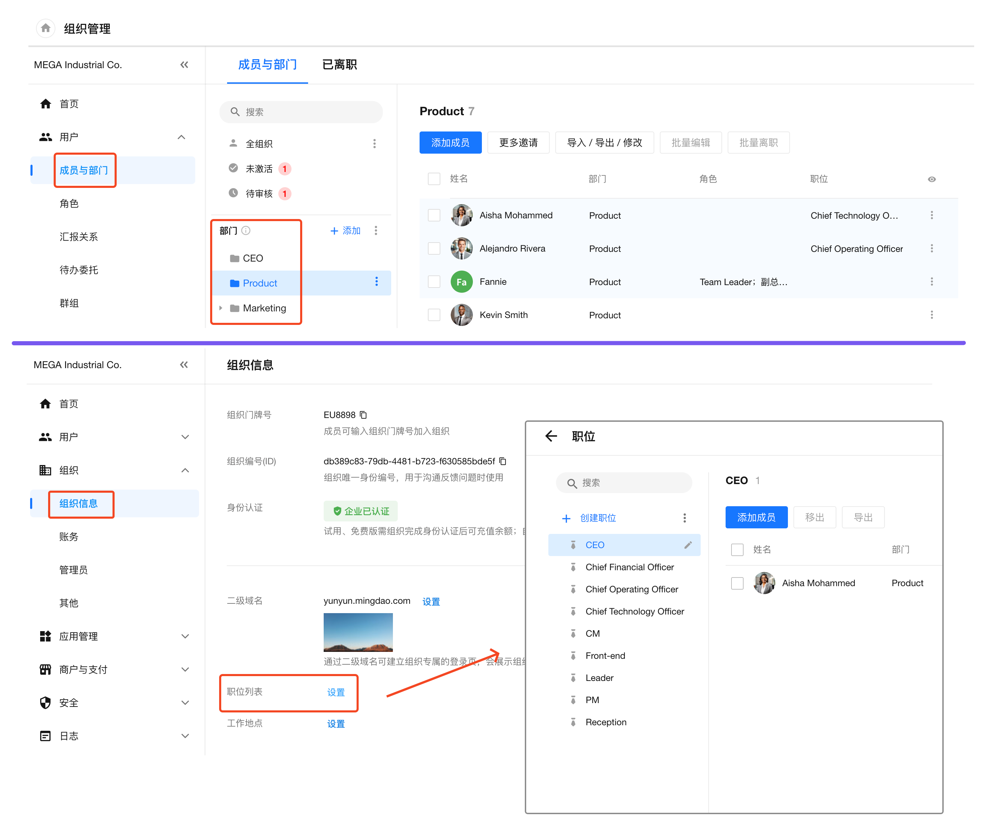Toggle column visibility with the eye icon
The height and width of the screenshot is (828, 988).
[931, 179]
